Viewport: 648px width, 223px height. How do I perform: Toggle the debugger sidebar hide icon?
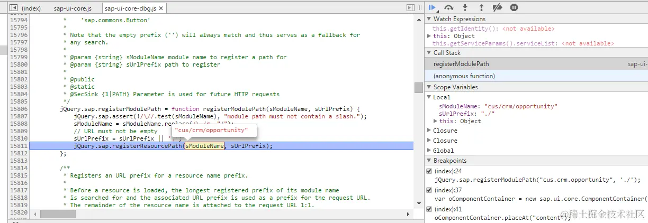(410, 8)
